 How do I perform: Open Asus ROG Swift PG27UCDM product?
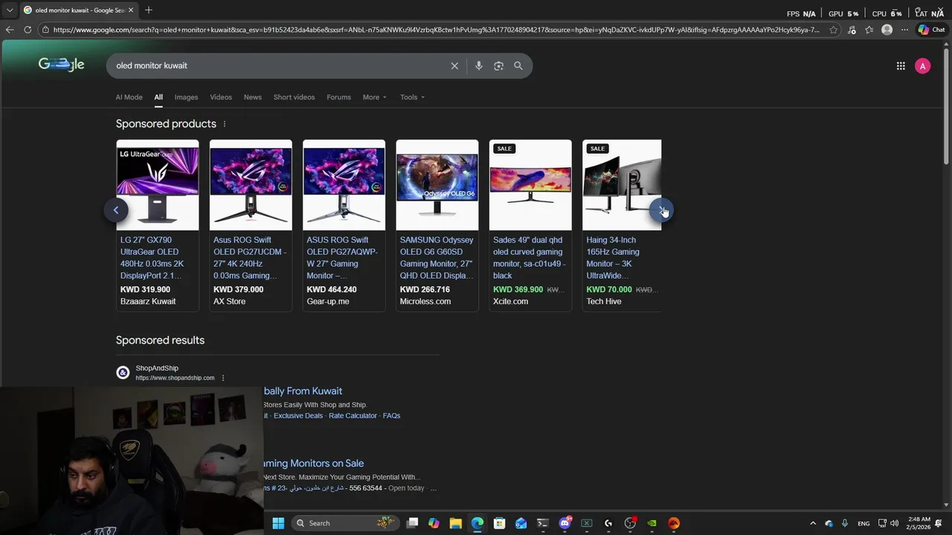coord(249,258)
